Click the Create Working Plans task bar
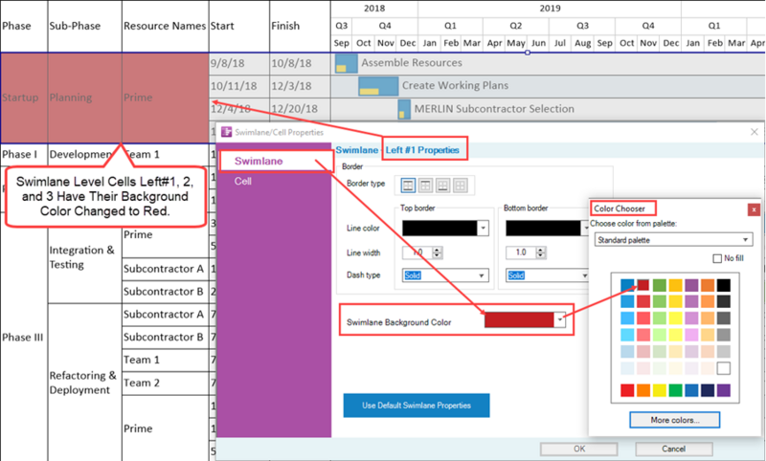766x461 pixels. click(378, 86)
